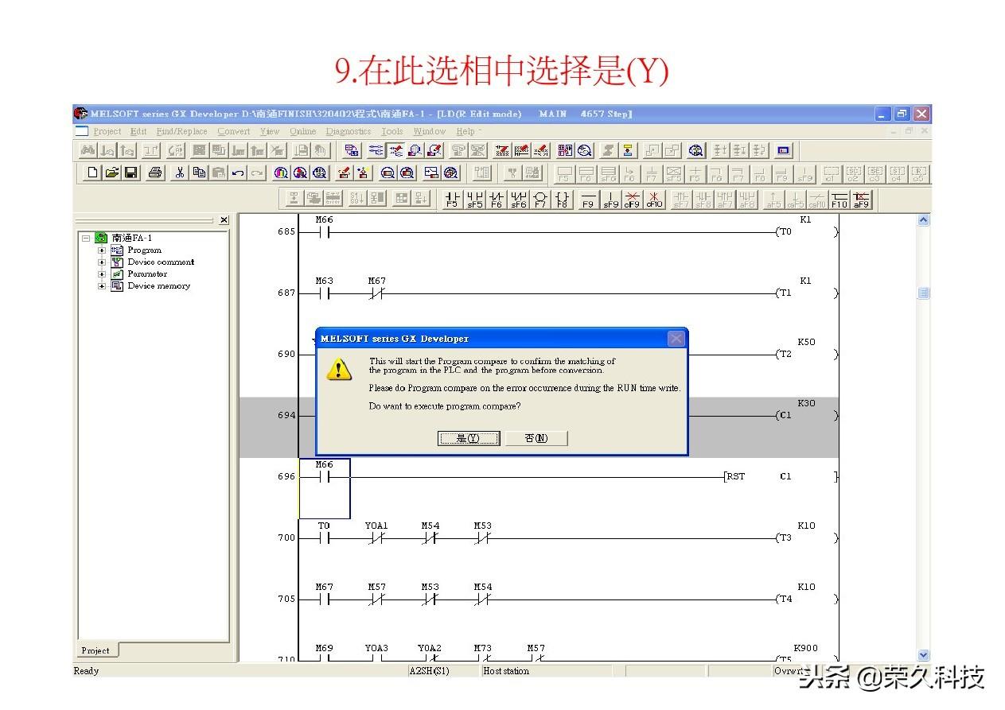Click the Save floppy disk icon

pos(131,173)
